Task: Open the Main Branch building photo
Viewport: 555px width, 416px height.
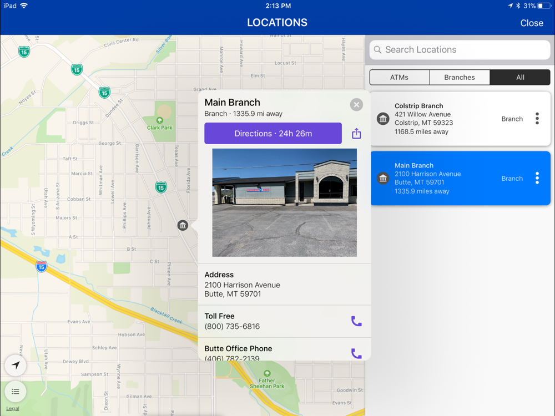Action: pyautogui.click(x=285, y=202)
